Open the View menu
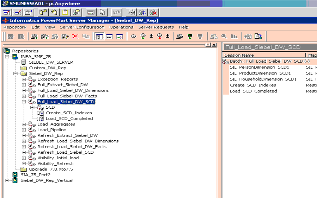 point(50,27)
